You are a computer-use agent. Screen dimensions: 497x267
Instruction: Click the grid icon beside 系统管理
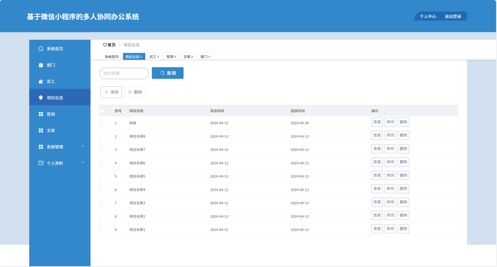click(41, 147)
